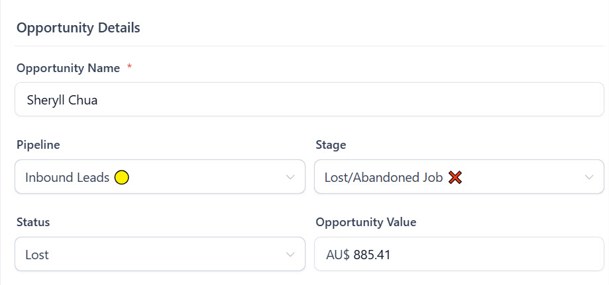Click the Stage field label
Viewport: 609px width, 285px height.
331,145
